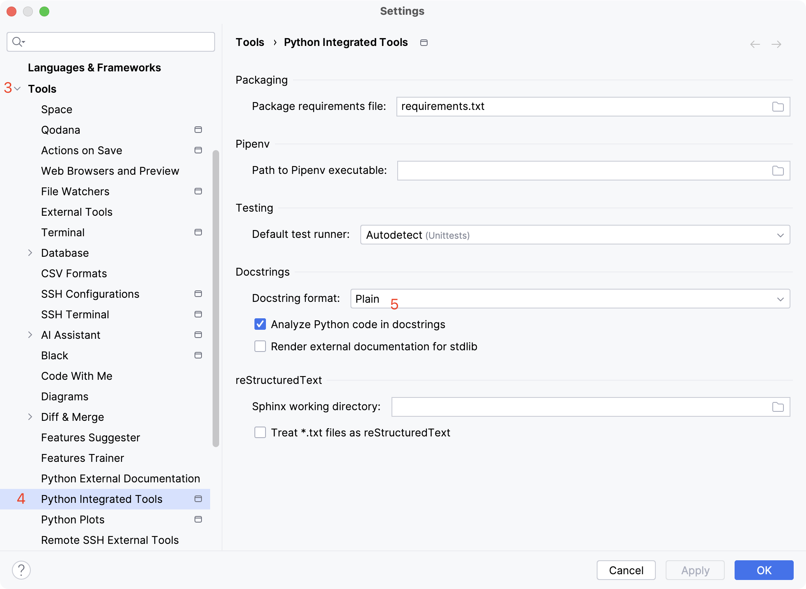This screenshot has width=806, height=589.
Task: Open Python Plots settings page
Action: coord(73,519)
